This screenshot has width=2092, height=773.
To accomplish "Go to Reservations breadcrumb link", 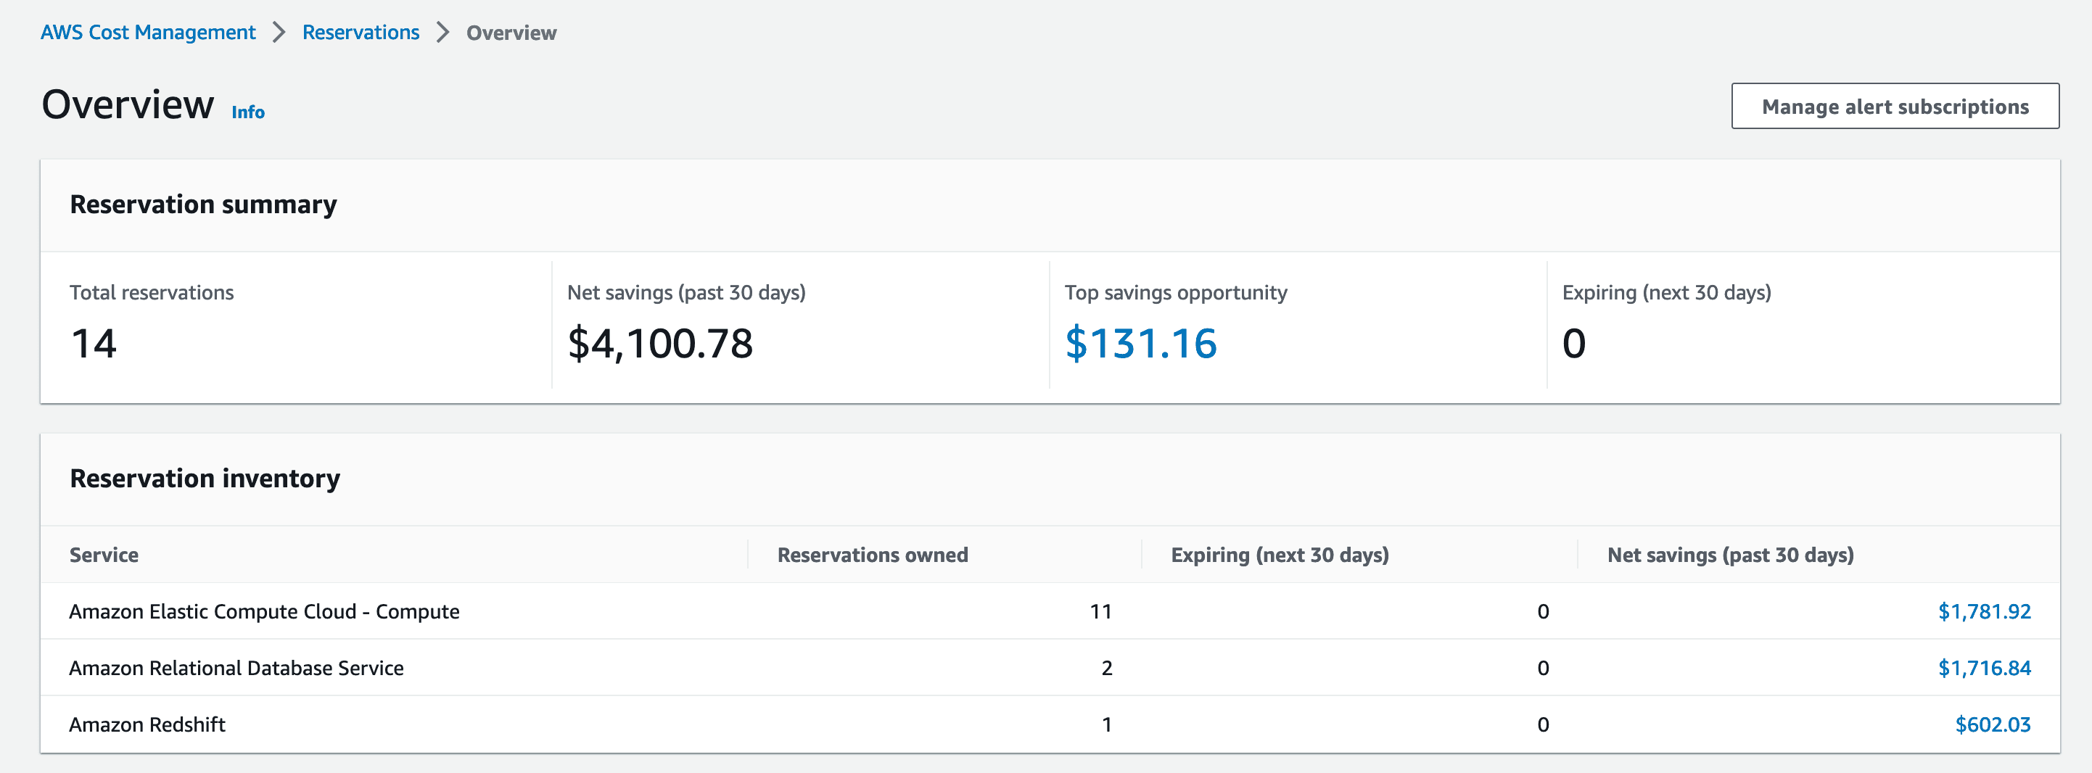I will pos(361,33).
